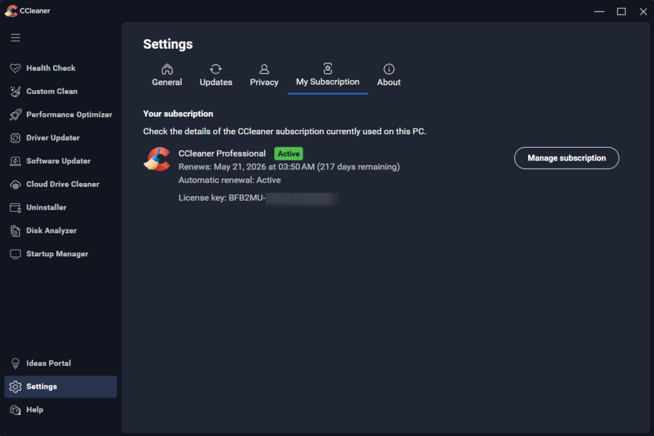The width and height of the screenshot is (654, 436).
Task: Select the My Subscription tab
Action: click(x=327, y=75)
